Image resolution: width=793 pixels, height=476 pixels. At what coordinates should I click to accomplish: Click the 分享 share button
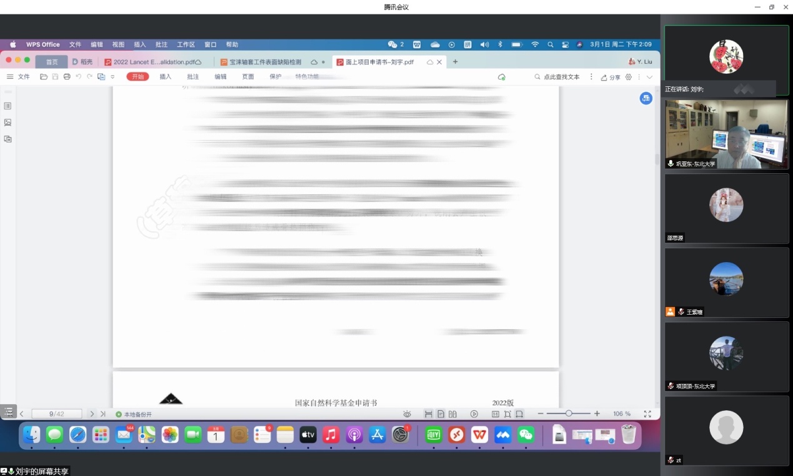click(611, 77)
